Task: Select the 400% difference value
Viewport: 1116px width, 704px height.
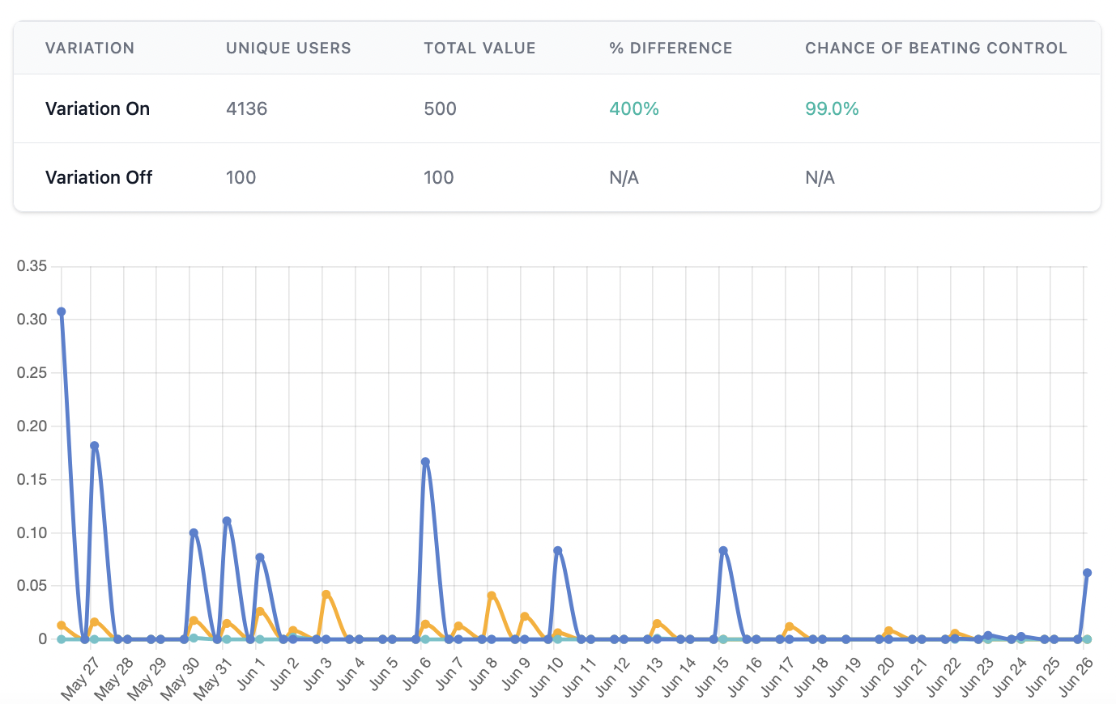Action: pyautogui.click(x=634, y=108)
